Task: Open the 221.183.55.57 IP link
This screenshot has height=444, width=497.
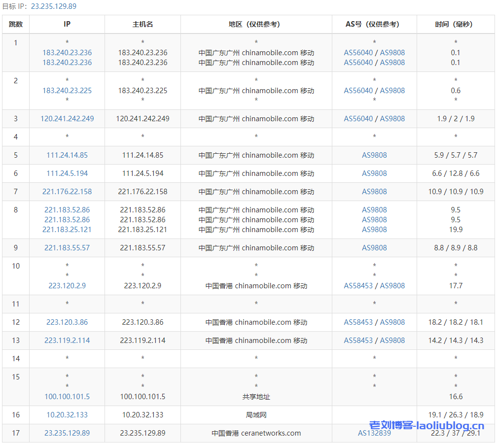Action: (x=67, y=248)
